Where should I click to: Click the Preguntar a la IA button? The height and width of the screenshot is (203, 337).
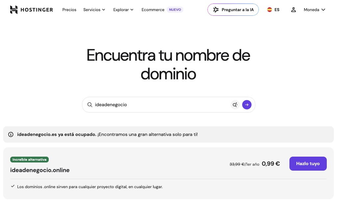coord(233,10)
